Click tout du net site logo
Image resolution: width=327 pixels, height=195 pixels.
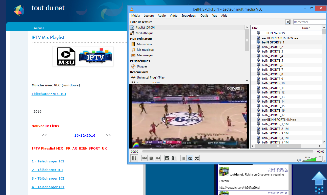[x=19, y=10]
